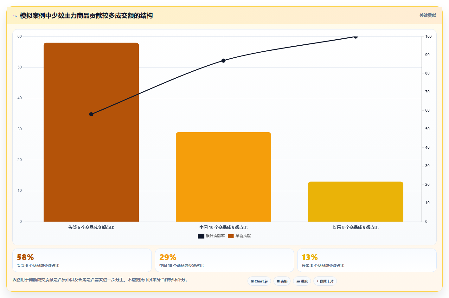
Task: Click the orange 中间 10 个商品 bar
Action: 223,177
